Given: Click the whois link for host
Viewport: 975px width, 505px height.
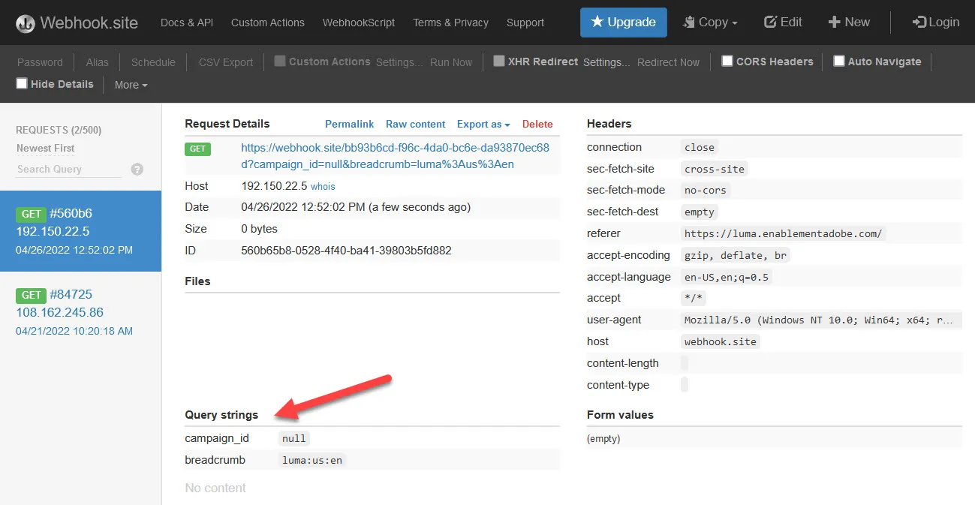Looking at the screenshot, I should click(323, 186).
